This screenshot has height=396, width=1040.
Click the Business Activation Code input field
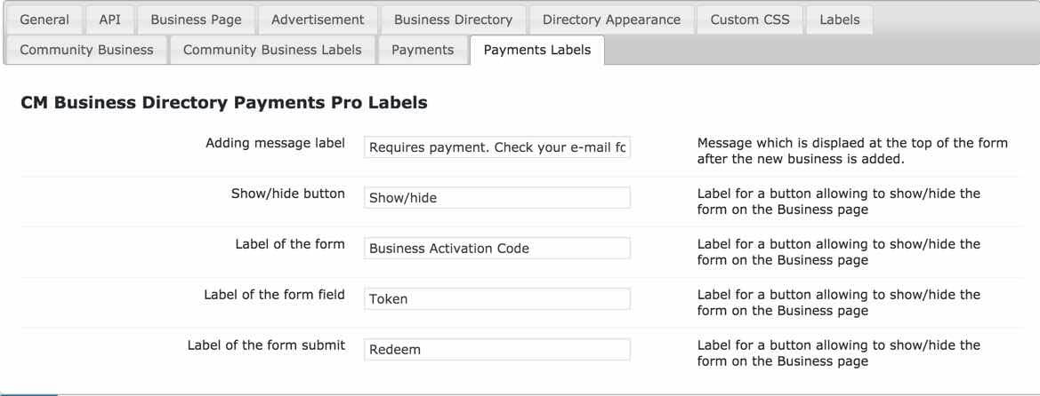point(497,249)
